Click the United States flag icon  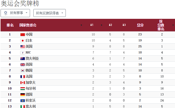[23, 47]
